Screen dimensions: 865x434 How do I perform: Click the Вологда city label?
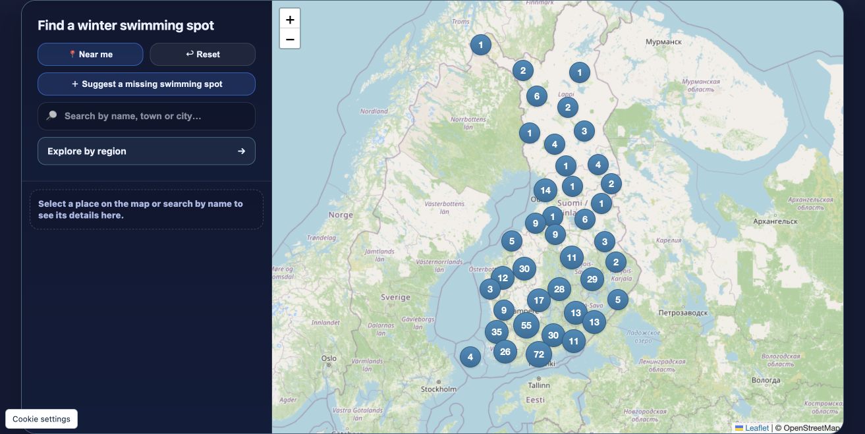[766, 380]
